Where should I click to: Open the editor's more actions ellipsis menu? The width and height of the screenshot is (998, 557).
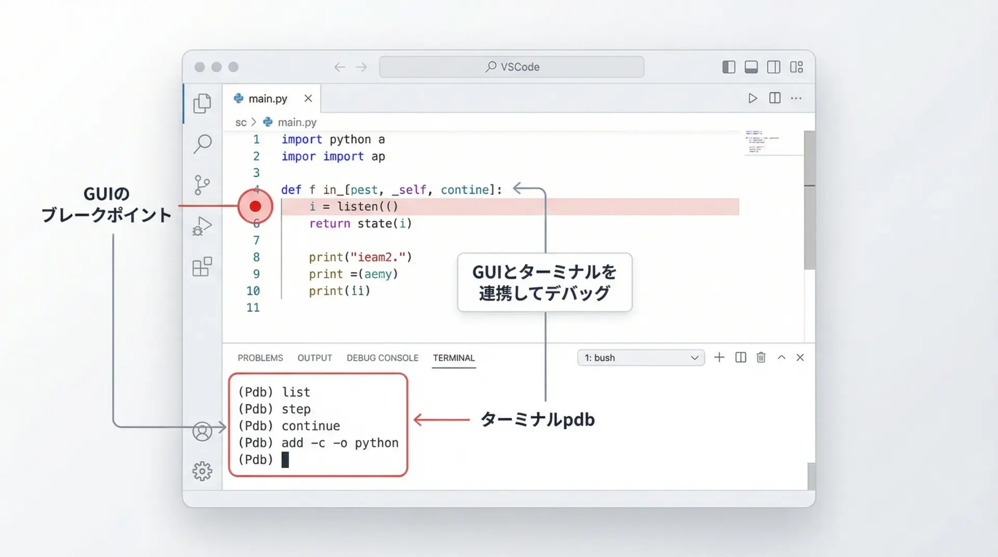click(x=796, y=98)
